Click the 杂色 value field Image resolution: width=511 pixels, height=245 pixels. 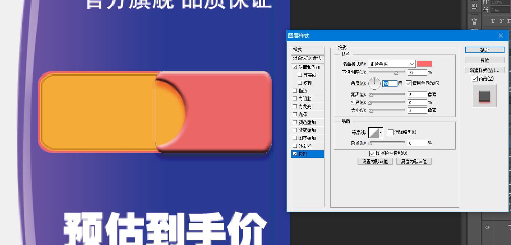[418, 143]
